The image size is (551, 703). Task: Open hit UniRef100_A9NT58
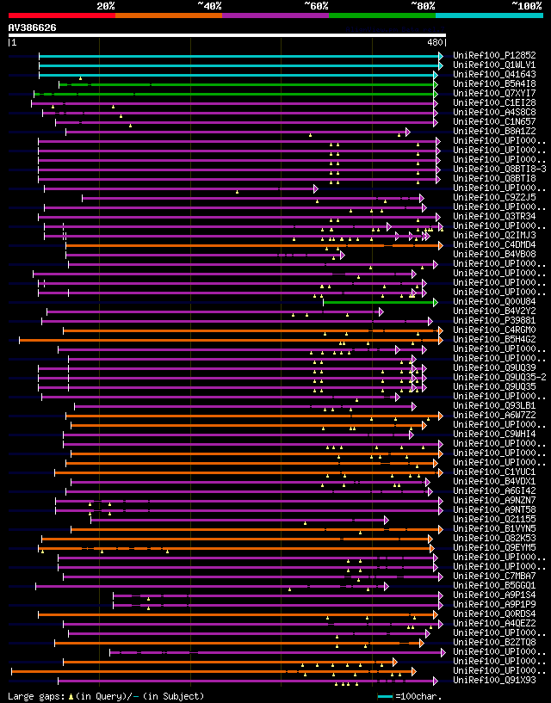pos(494,509)
